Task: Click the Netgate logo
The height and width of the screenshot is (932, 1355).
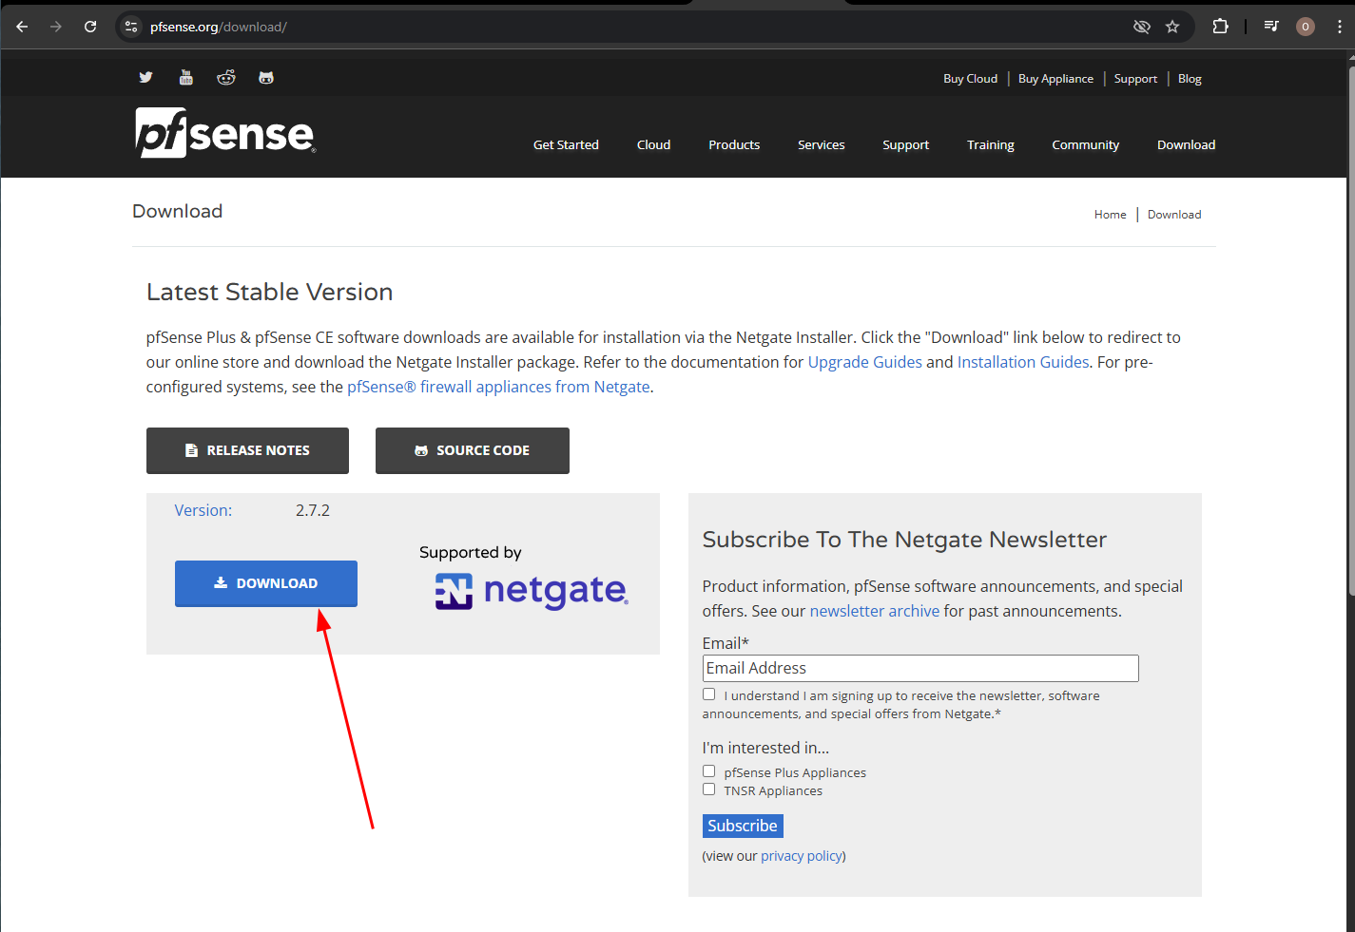Action: point(532,591)
